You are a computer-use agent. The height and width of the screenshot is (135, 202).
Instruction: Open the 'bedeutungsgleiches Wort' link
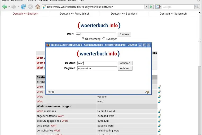(52, 121)
